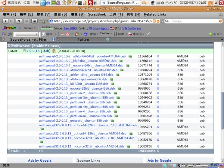
Task: Download swiftweasel-2.0.0.13_athlon-tbird_ubuntu-i386.deb
Action: pos(76,75)
